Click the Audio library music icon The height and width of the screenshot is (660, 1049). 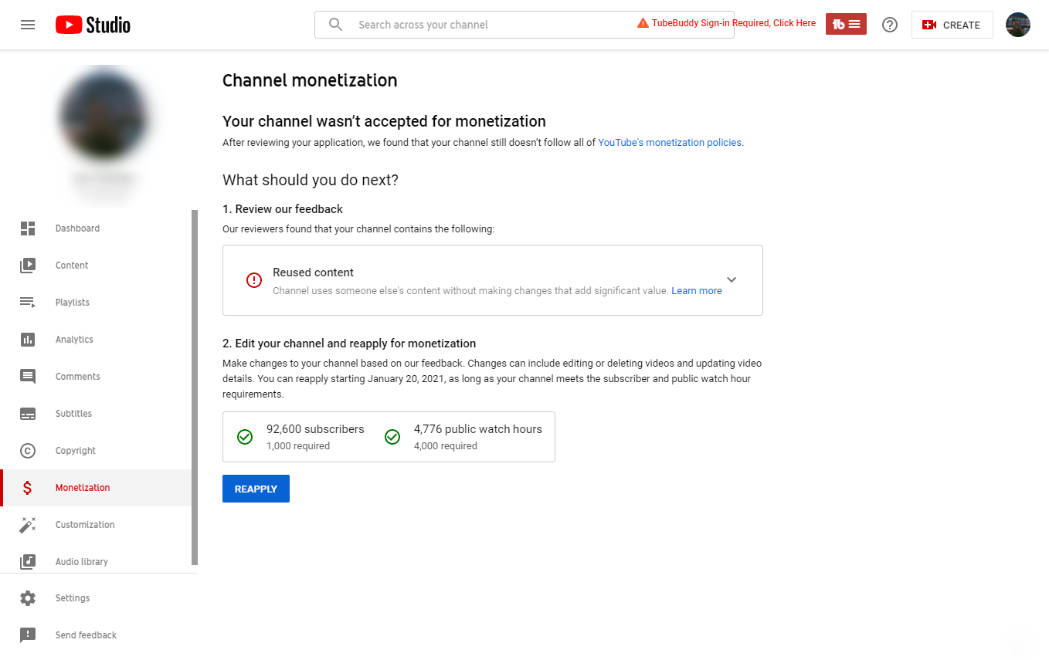click(x=28, y=562)
